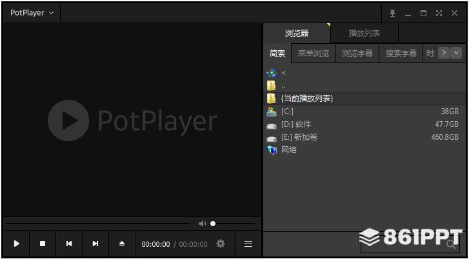Skip to the previous track
The image size is (469, 259).
69,244
